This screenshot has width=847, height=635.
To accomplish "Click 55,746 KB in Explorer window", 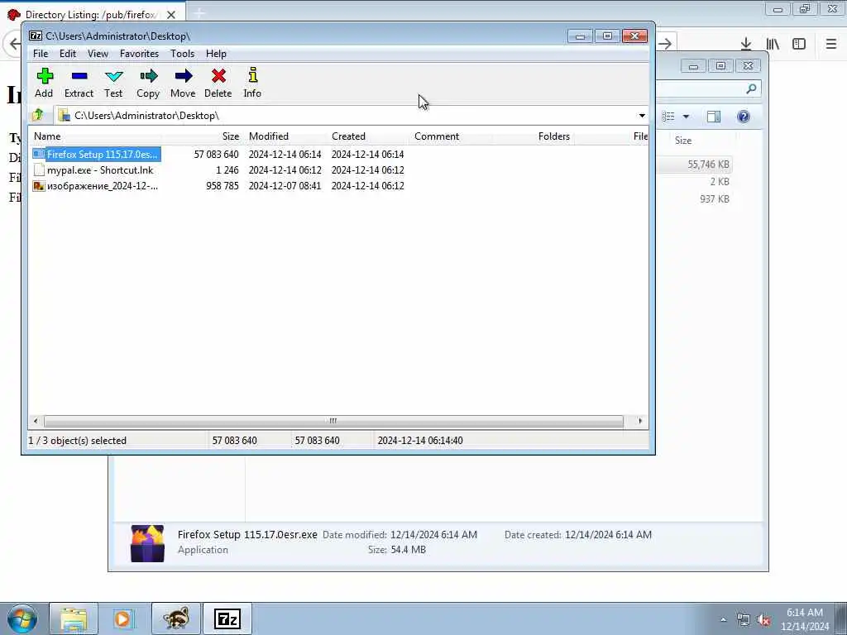I will pyautogui.click(x=708, y=165).
